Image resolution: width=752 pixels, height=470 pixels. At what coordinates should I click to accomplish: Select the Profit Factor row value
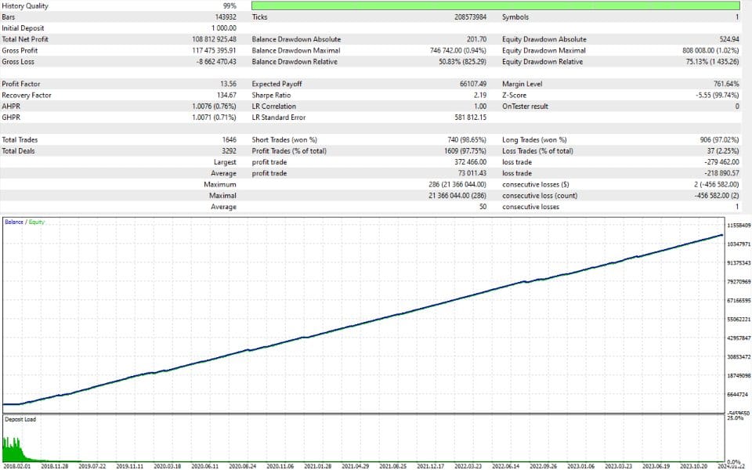[x=228, y=84]
